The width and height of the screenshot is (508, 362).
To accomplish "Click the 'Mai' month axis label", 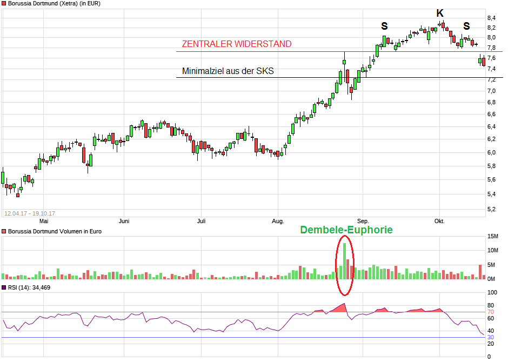I will click(x=44, y=221).
